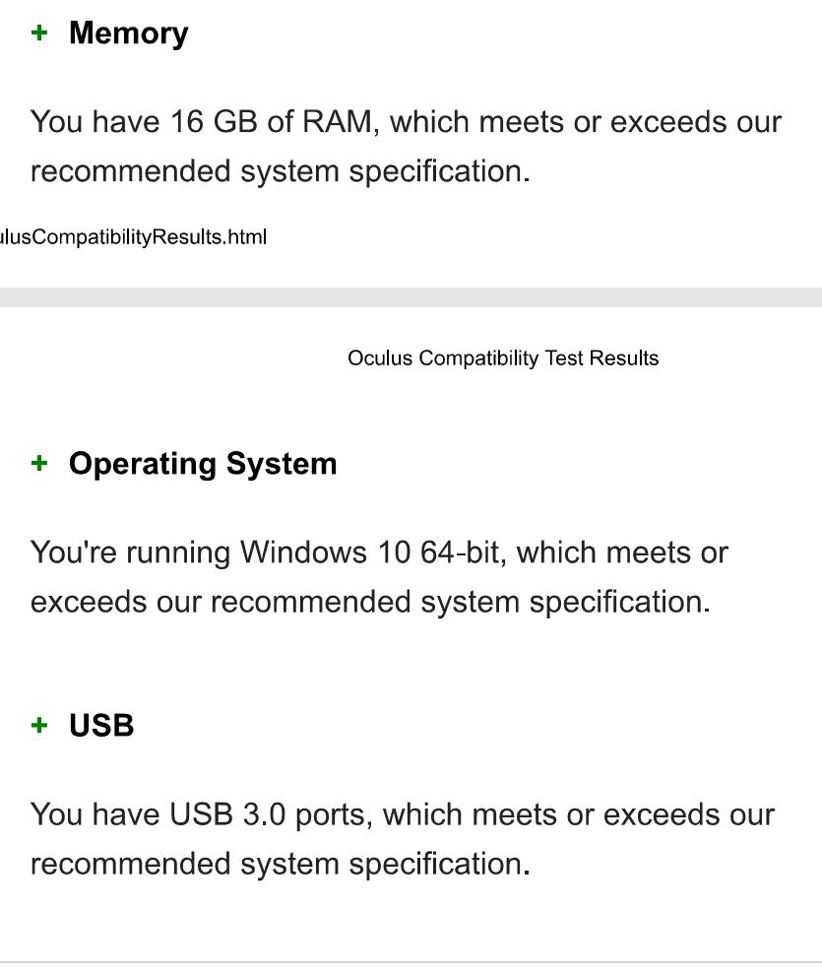Open the Operating System heading
This screenshot has height=973, width=822.
coord(203,464)
